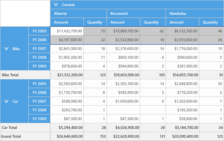Select the $2,841,000.00 Alberta amount cell
The height and width of the screenshot is (141, 224).
pyautogui.click(x=67, y=49)
